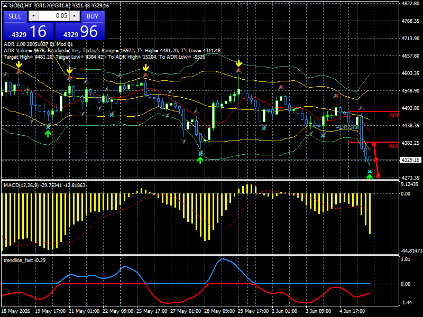Image resolution: width=423 pixels, height=317 pixels.
Task: Increase lot volume with the up arrow
Action: pyautogui.click(x=75, y=16)
